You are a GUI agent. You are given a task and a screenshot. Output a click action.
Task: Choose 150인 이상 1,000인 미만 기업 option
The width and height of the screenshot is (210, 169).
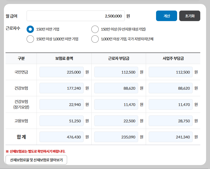coord(30,39)
